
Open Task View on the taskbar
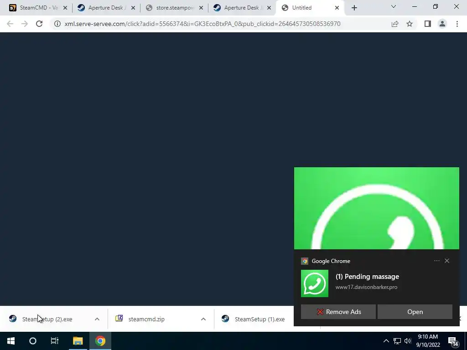(55, 341)
